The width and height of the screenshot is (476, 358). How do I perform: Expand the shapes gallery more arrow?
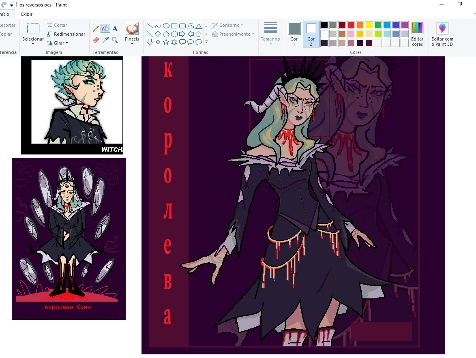[x=206, y=42]
